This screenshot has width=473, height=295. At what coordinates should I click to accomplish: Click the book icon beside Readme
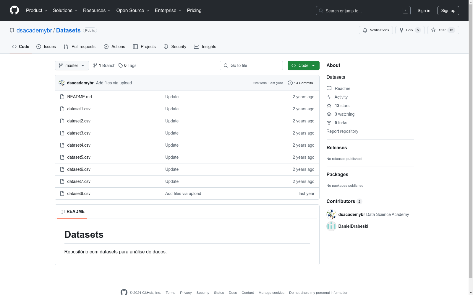coord(329,88)
